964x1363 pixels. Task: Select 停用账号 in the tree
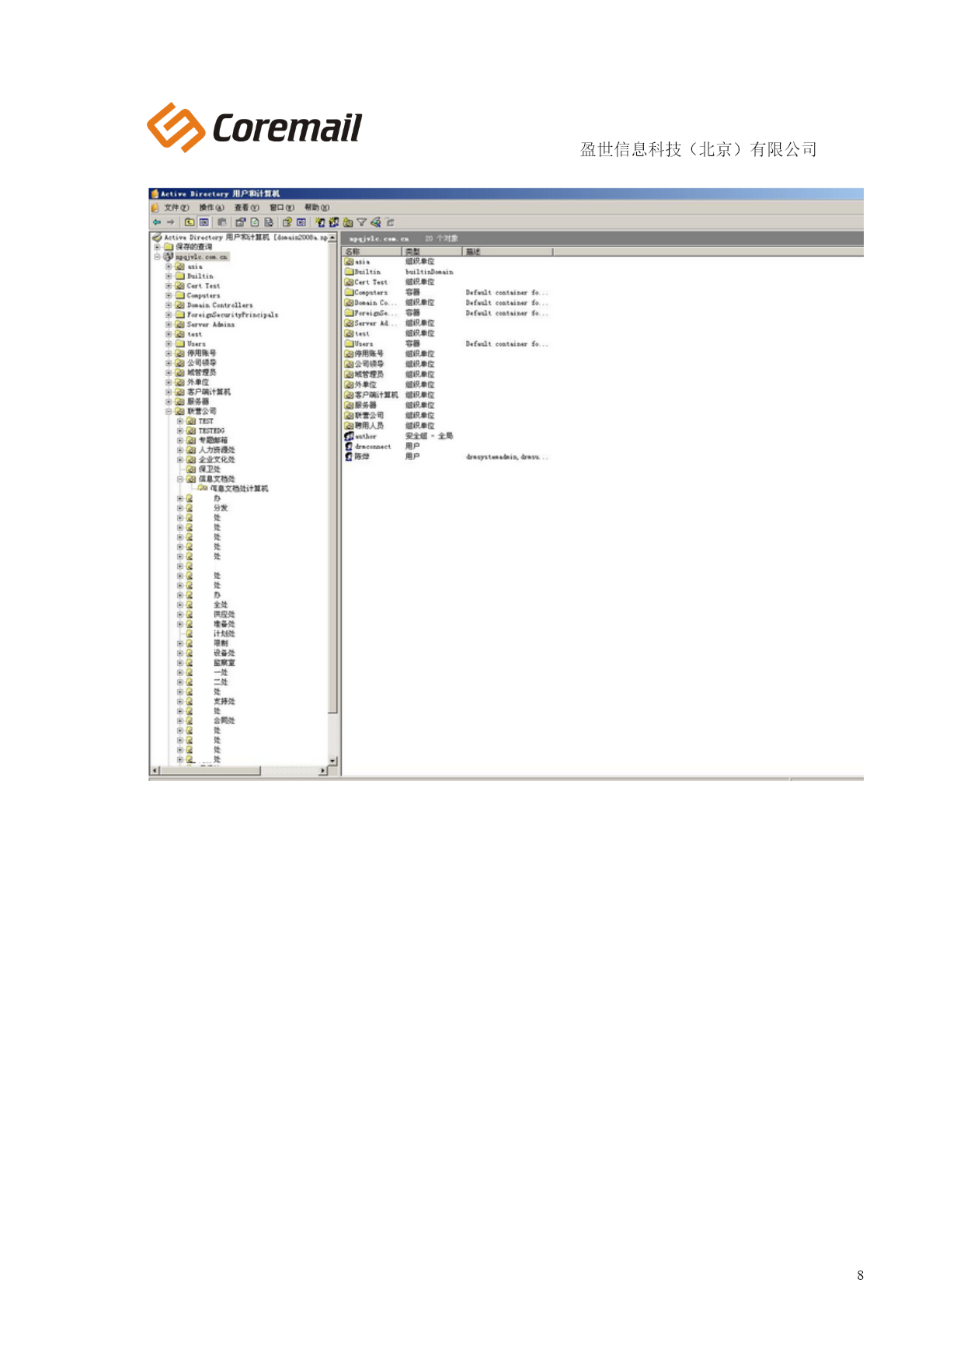[201, 353]
